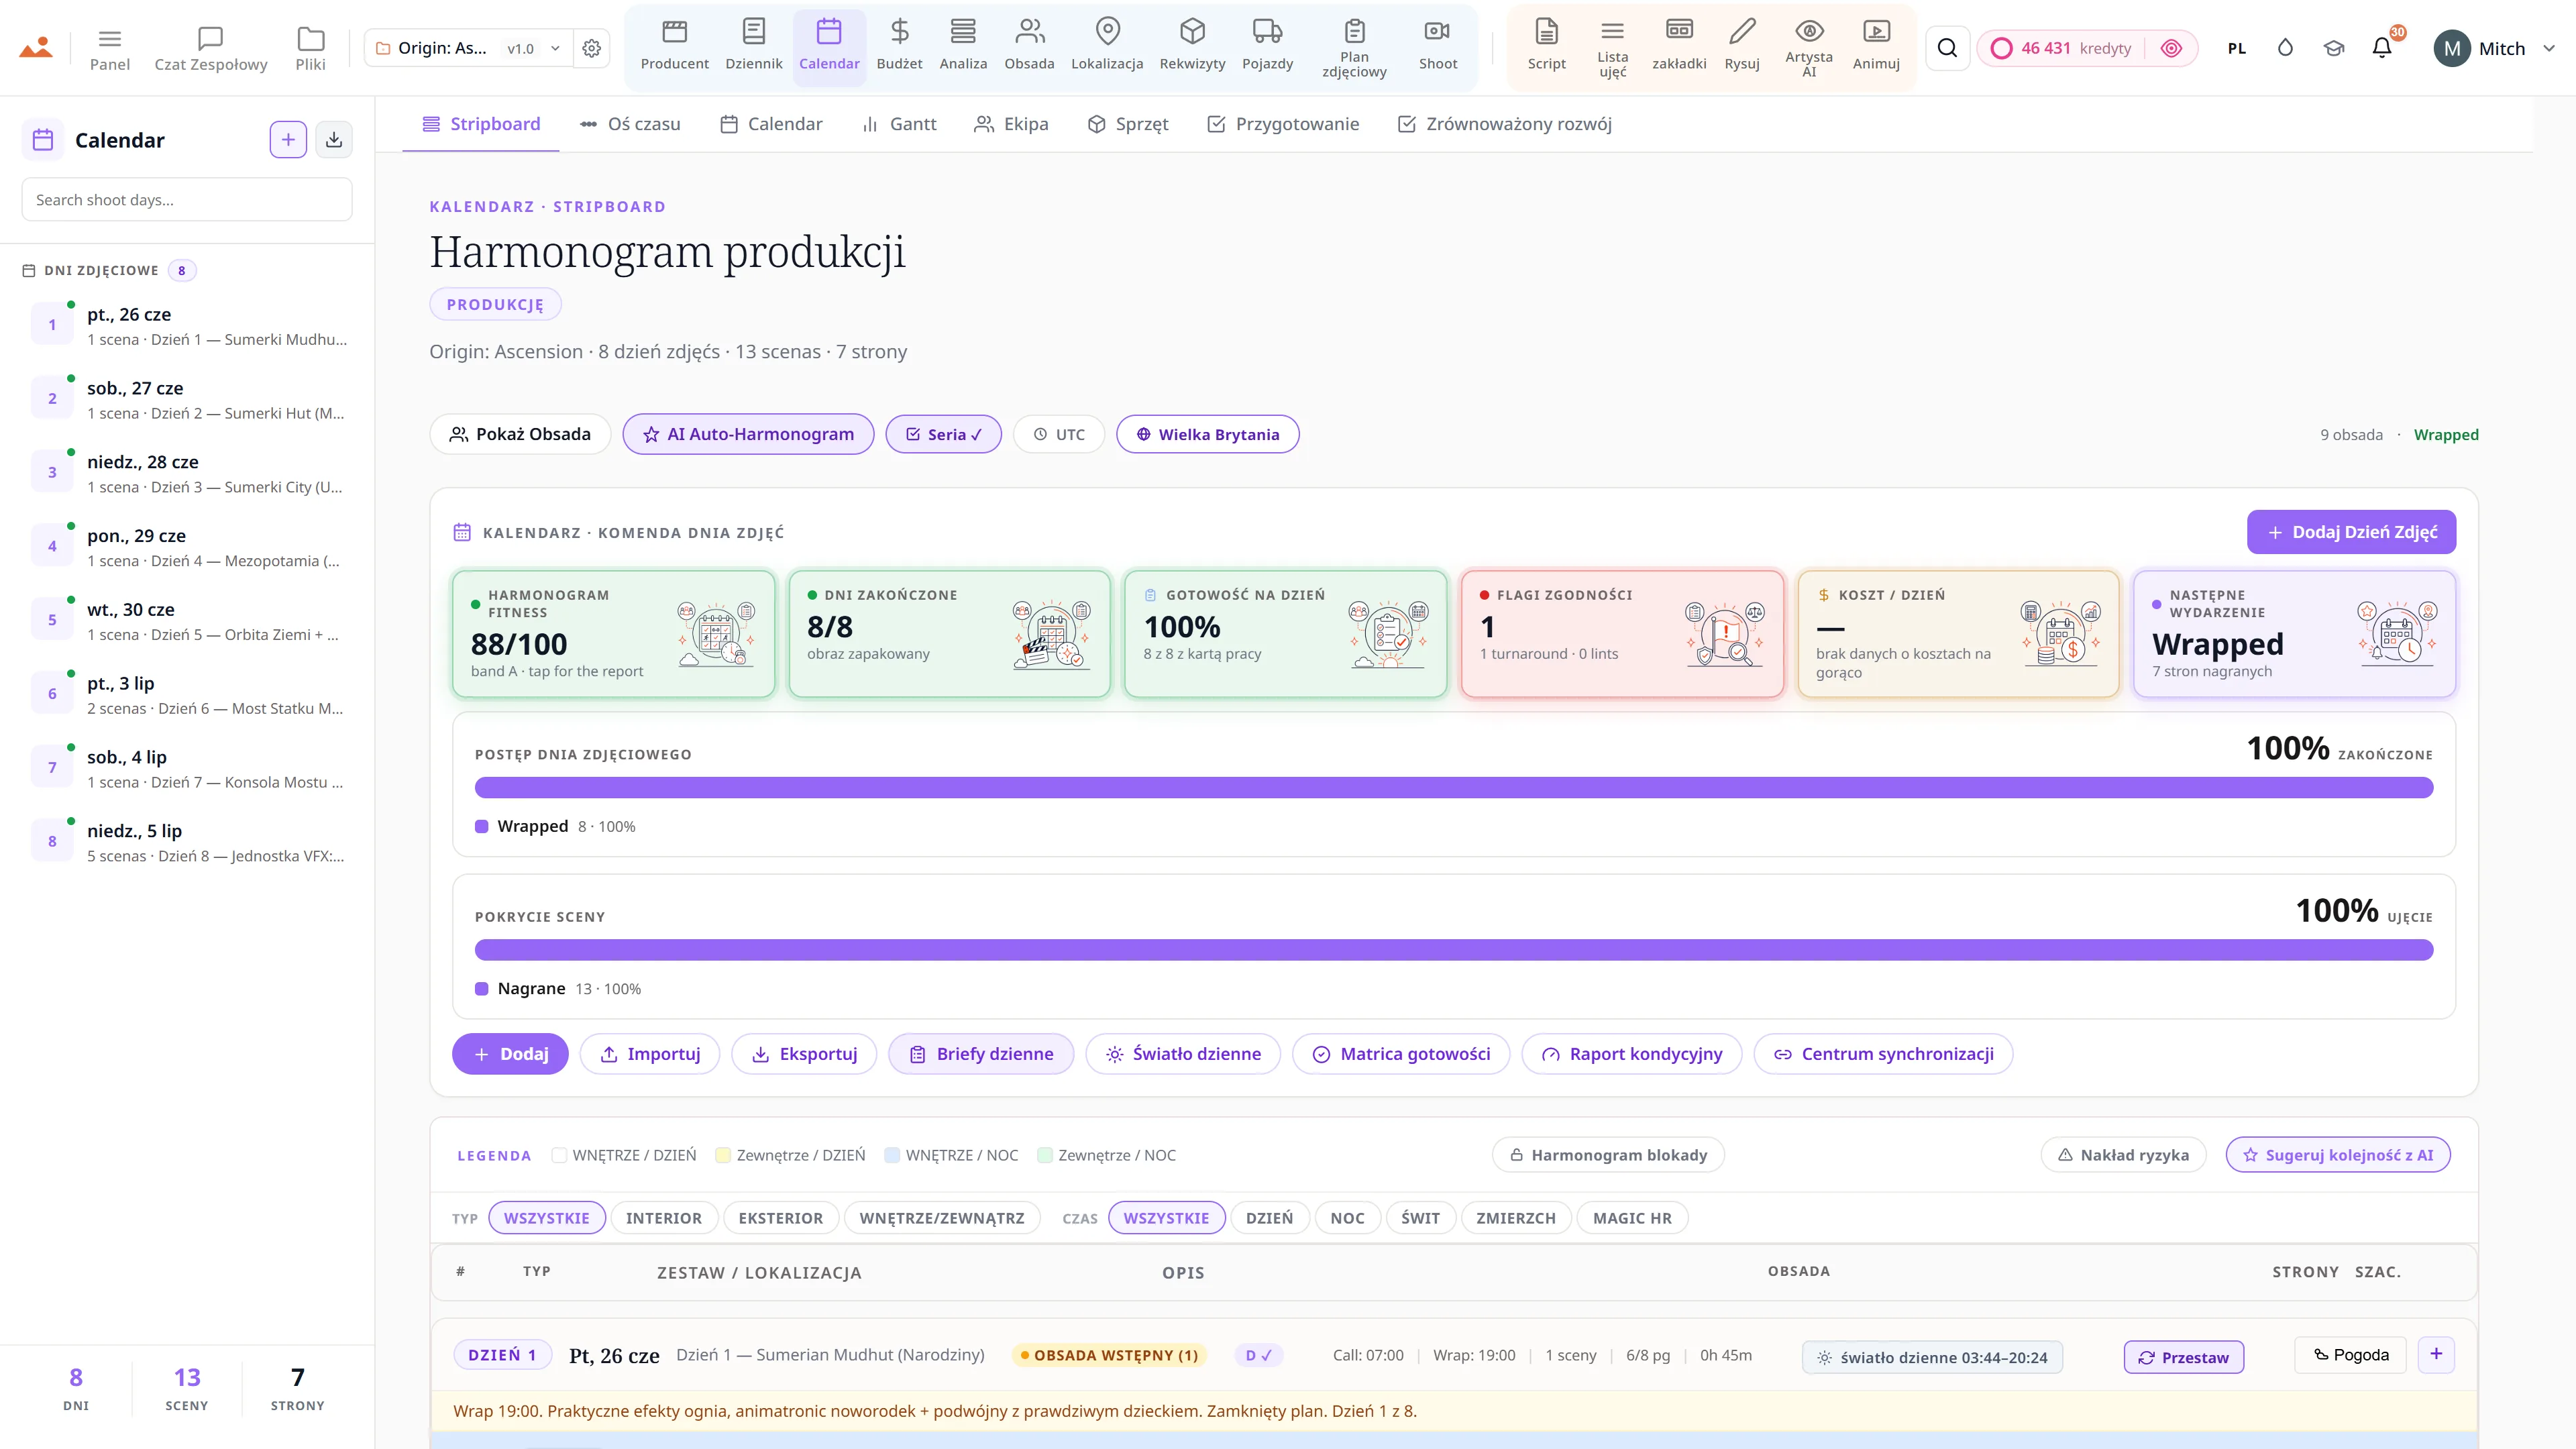Screen dimensions: 2576x1449
Task: Open Czat Zespołowy
Action: click(211, 48)
